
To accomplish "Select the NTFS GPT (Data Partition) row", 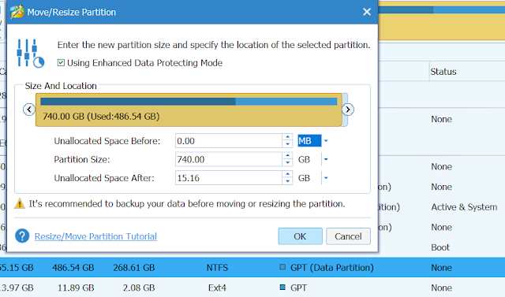I will point(252,267).
